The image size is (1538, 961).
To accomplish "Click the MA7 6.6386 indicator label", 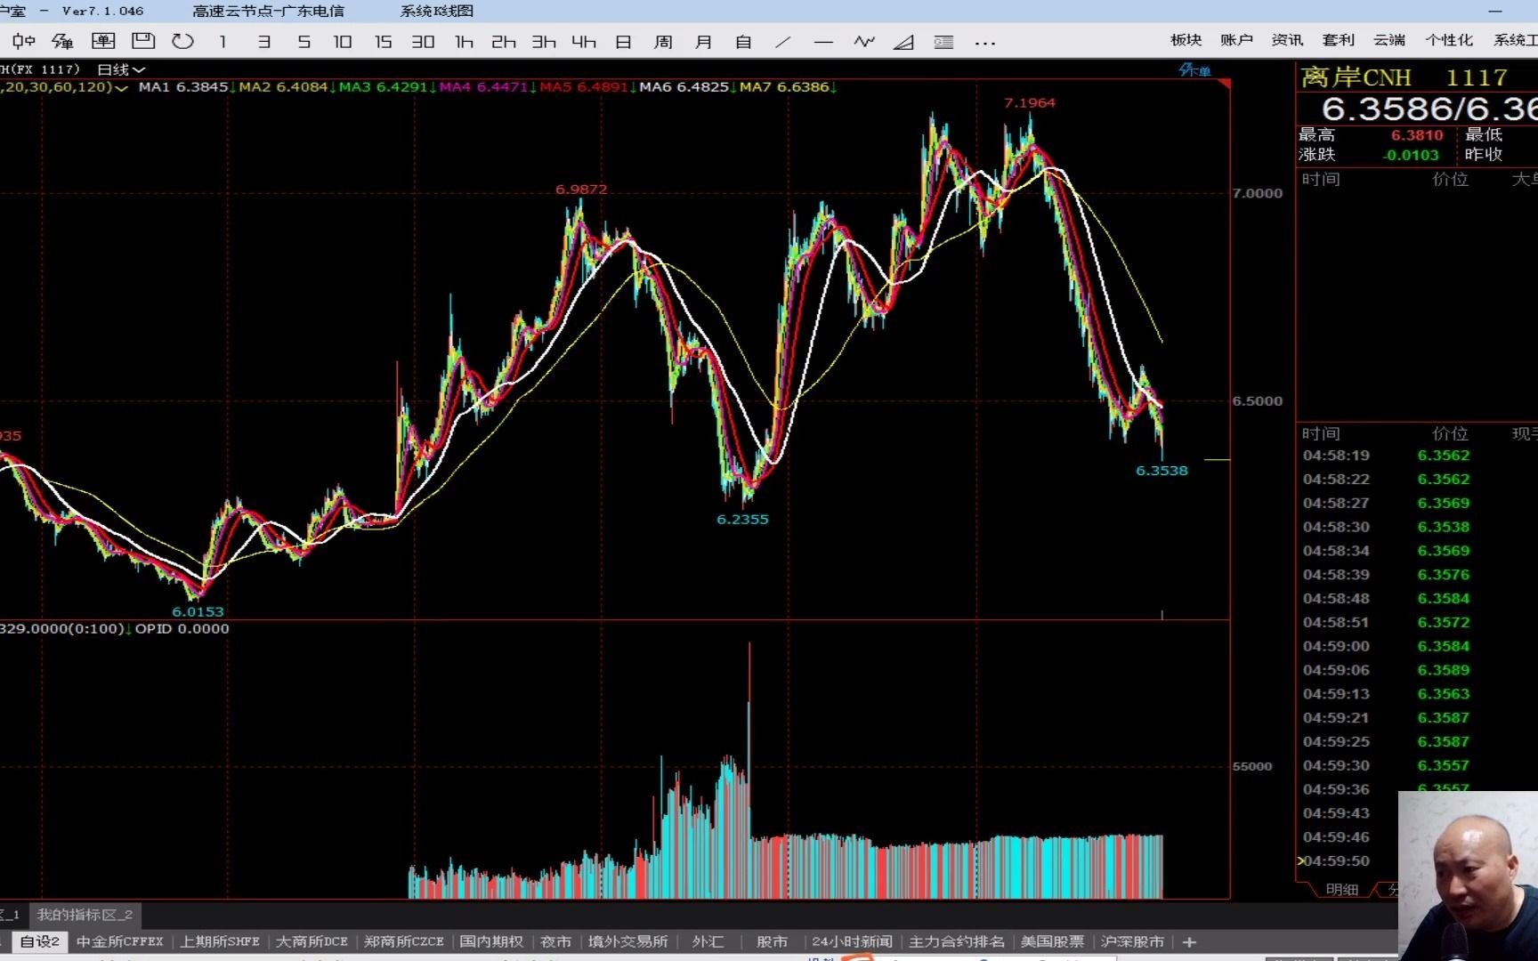I will coord(785,87).
